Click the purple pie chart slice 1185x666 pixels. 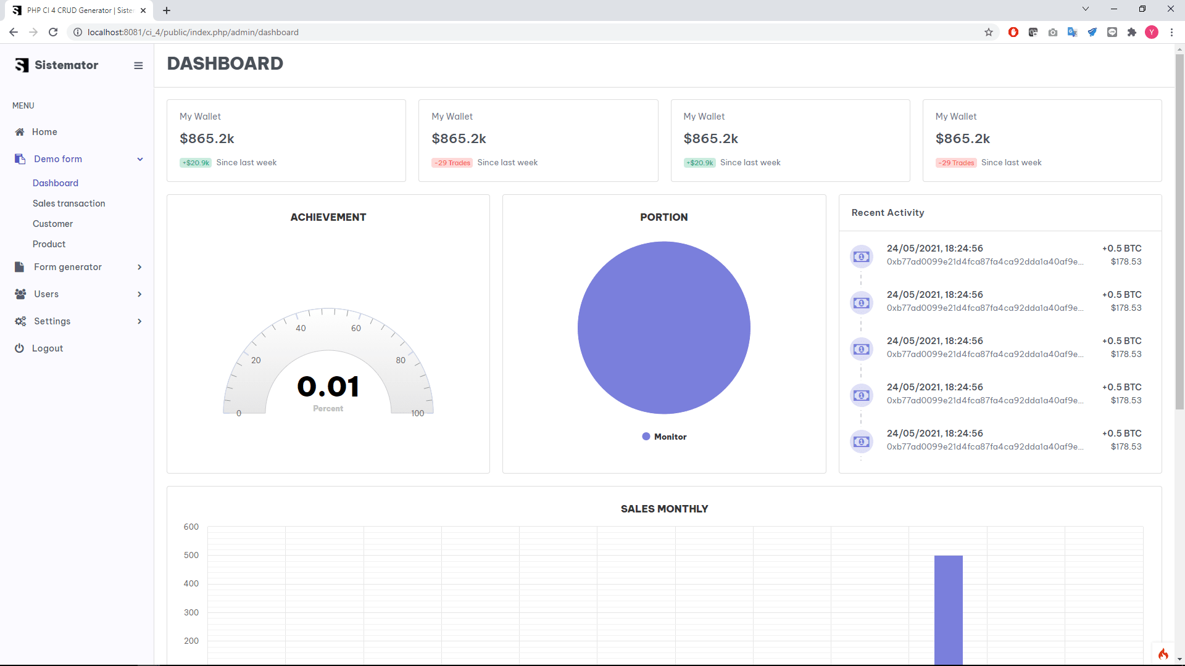(x=664, y=327)
